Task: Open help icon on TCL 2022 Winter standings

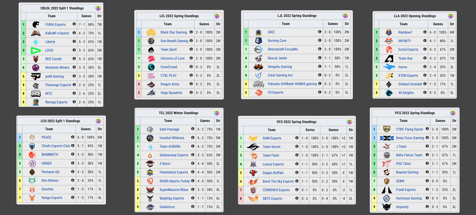Action: pos(217,113)
